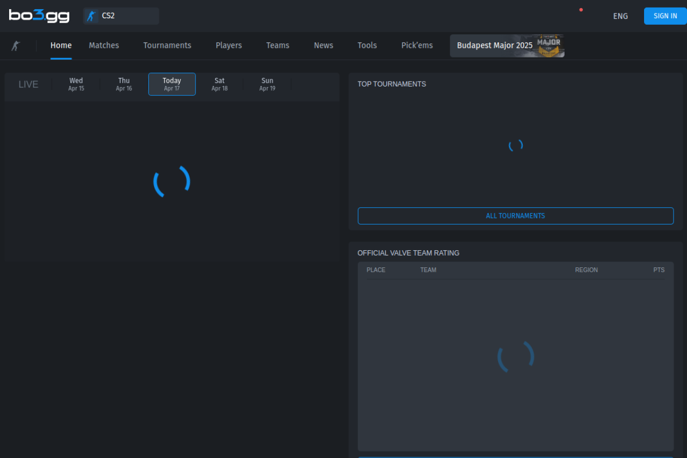Click the red notification dot

coord(581,10)
